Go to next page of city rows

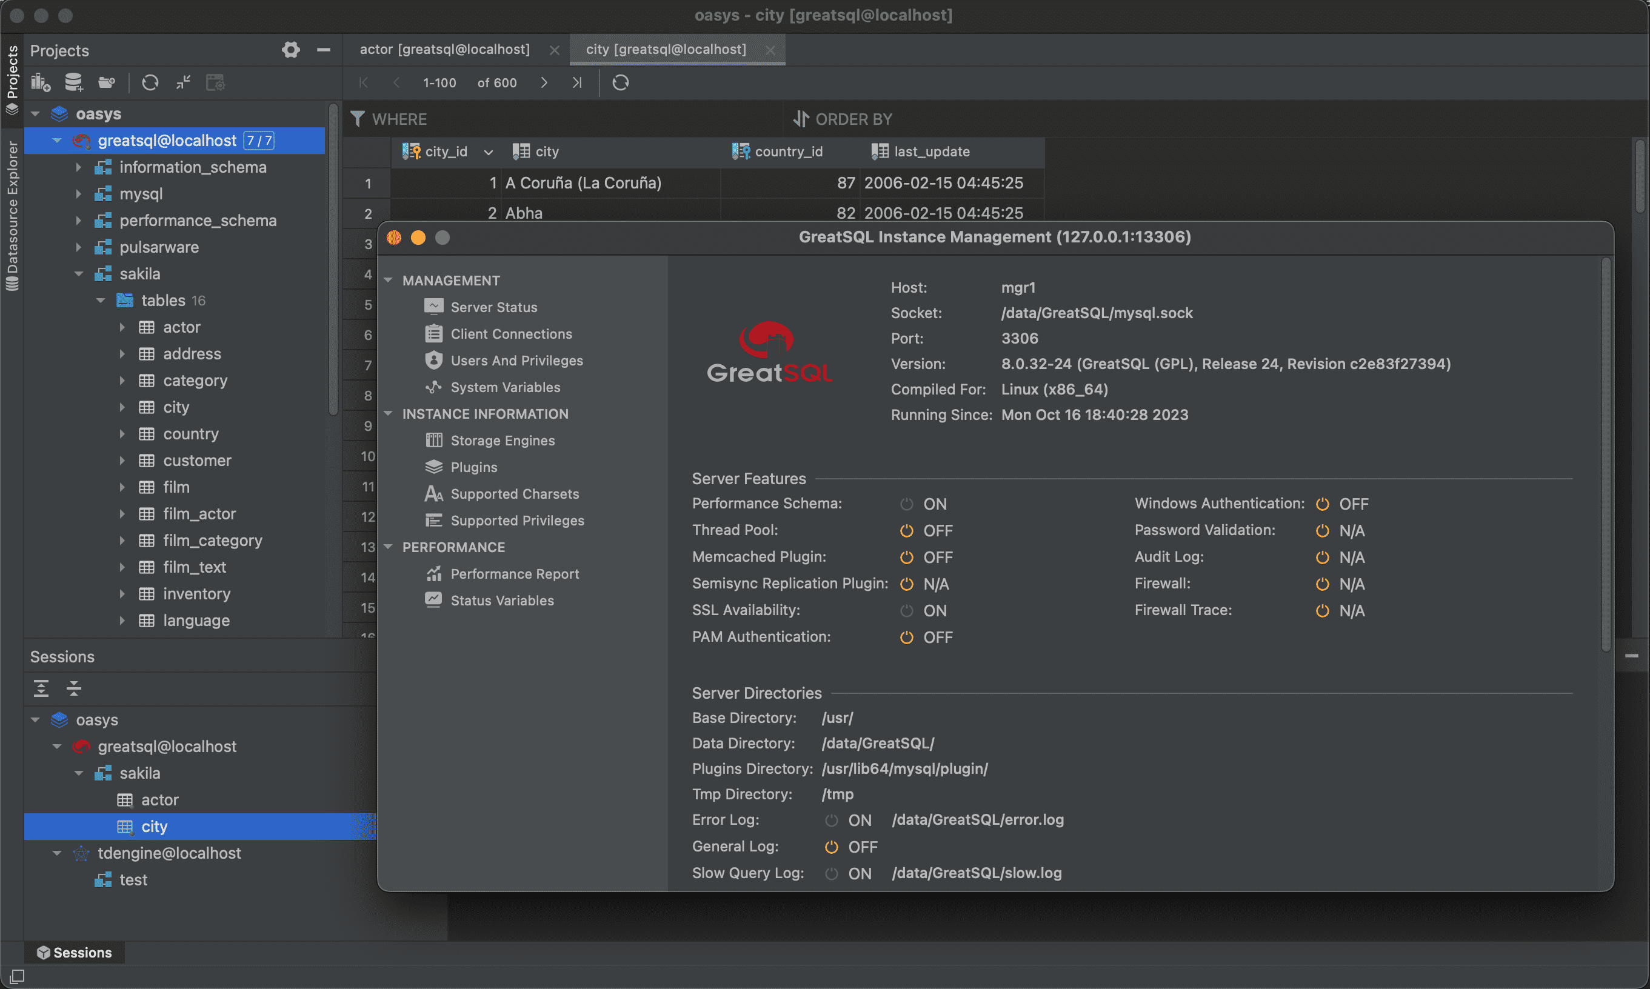click(x=544, y=82)
